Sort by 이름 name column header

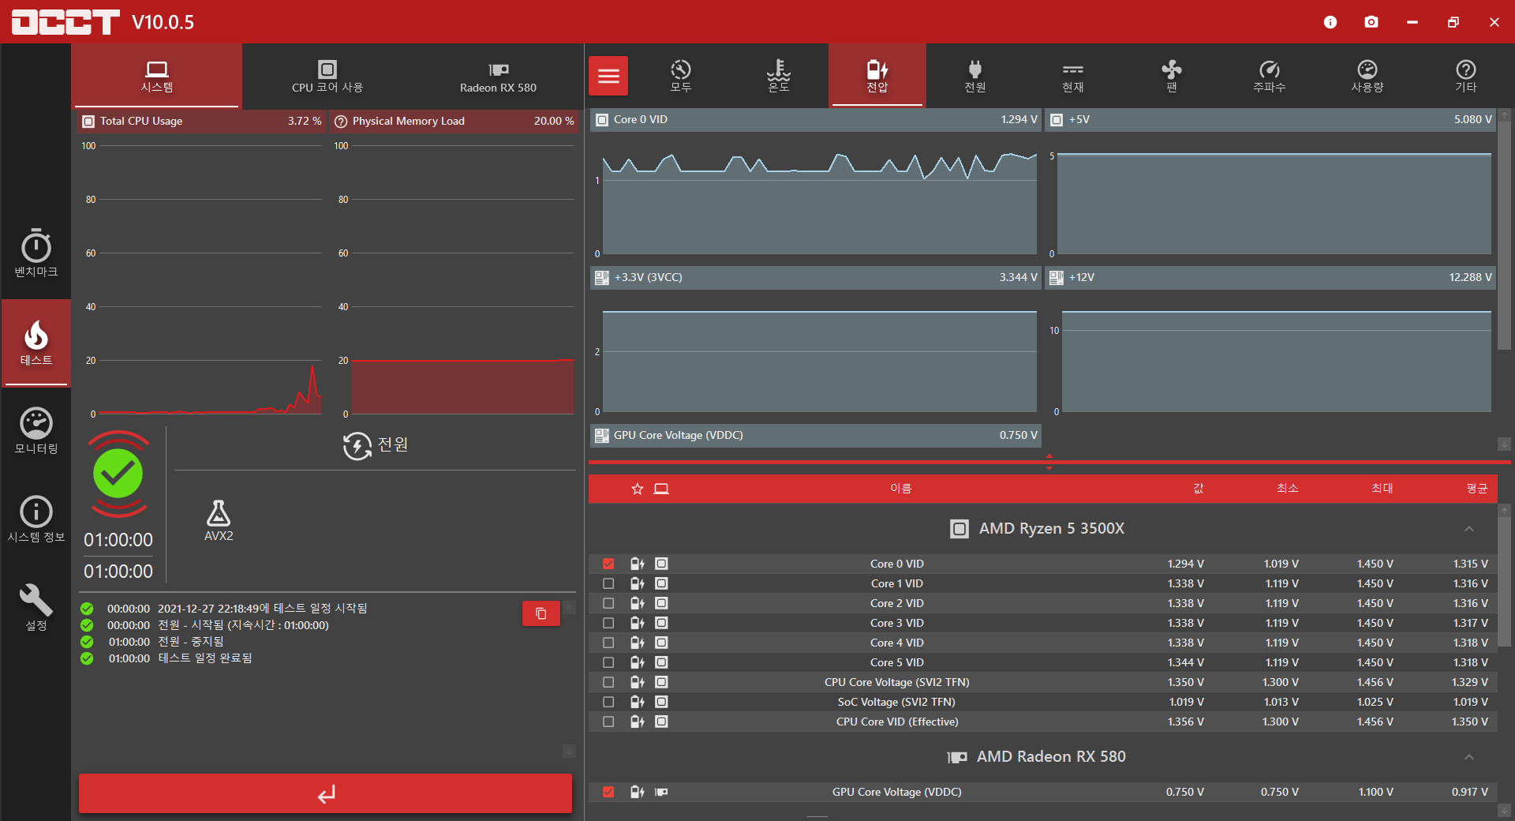[x=900, y=489]
